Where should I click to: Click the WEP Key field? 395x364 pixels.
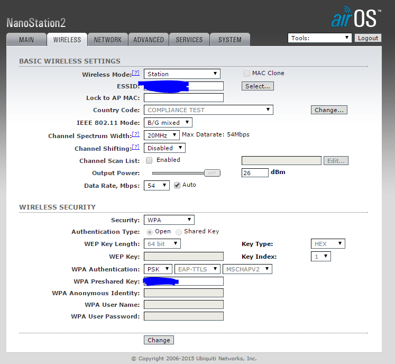pos(183,257)
